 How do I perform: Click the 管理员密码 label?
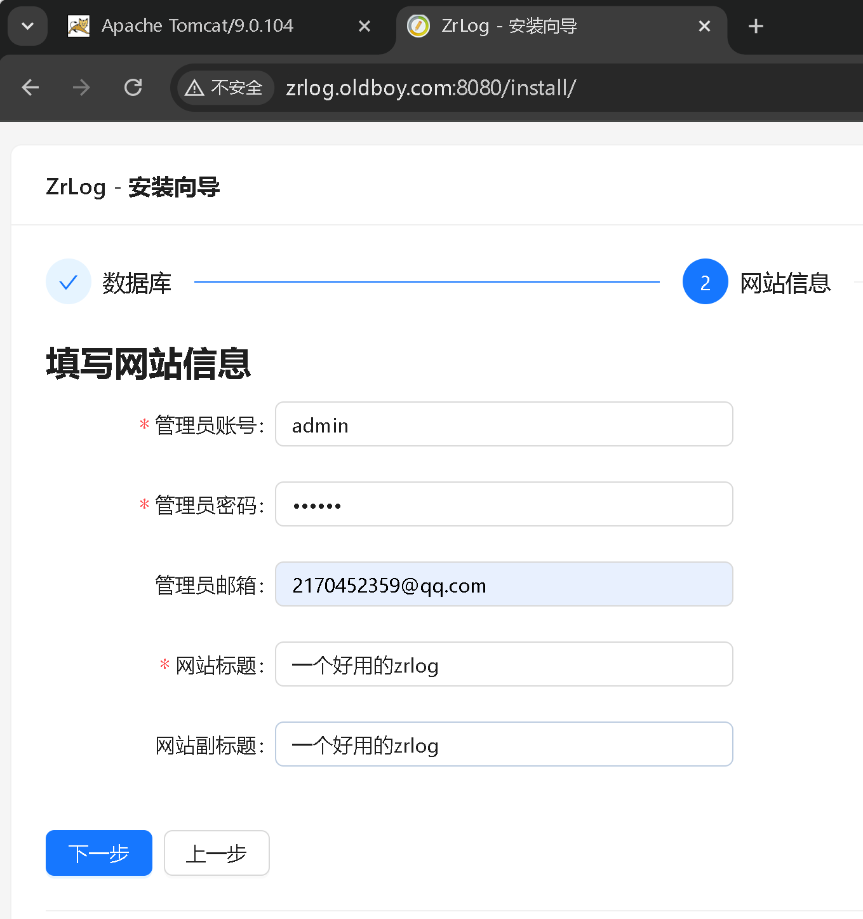tap(209, 506)
